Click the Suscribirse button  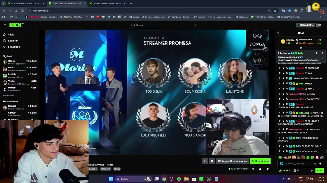click(x=260, y=161)
